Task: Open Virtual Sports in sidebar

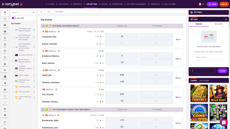Action: click(5, 65)
